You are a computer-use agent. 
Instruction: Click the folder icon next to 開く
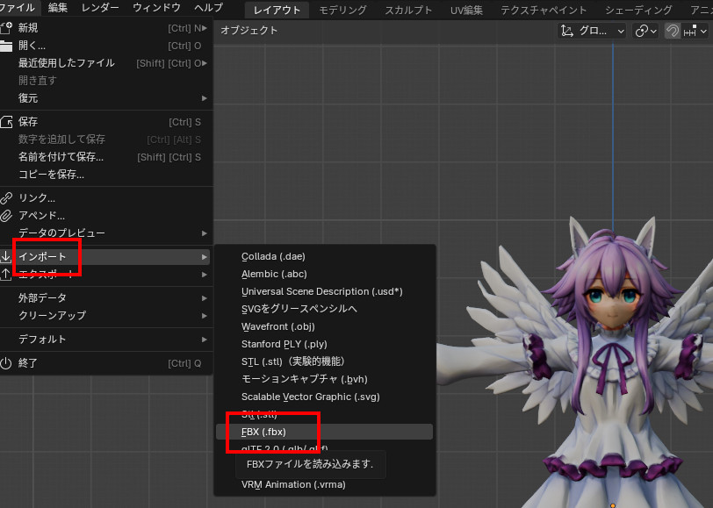click(x=7, y=46)
